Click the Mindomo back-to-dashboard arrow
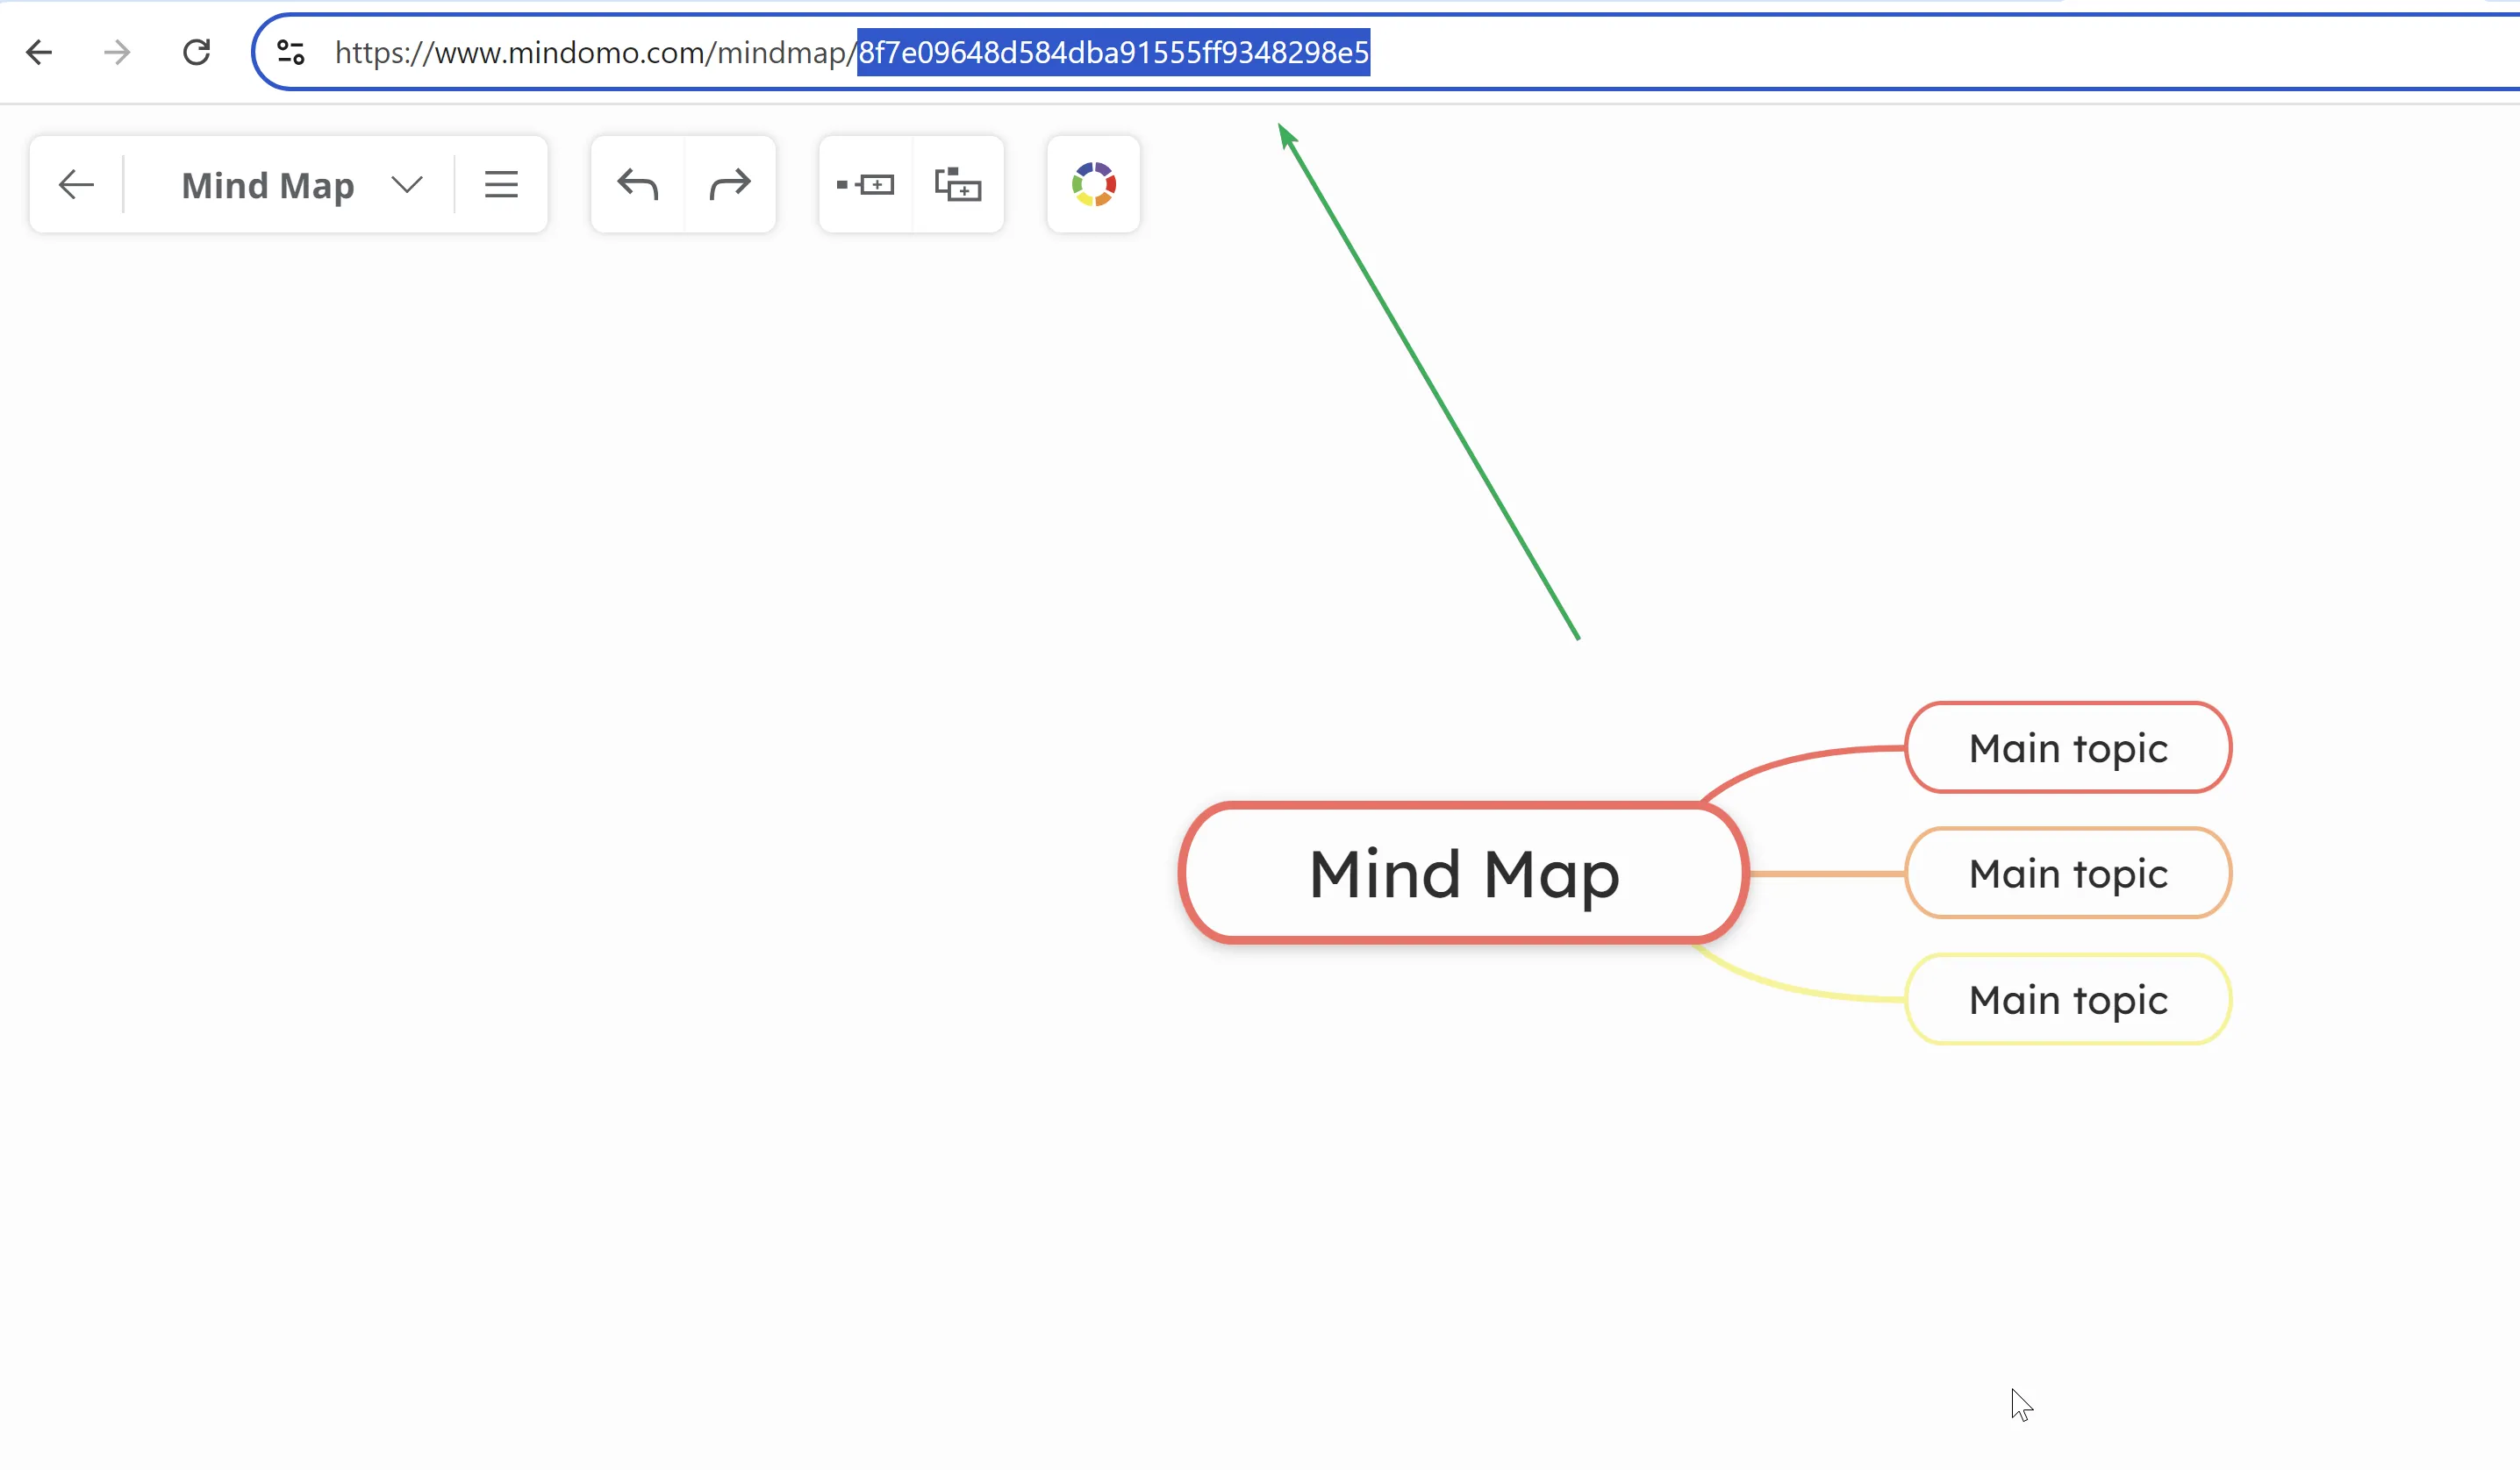Image resolution: width=2520 pixels, height=1470 pixels. (x=76, y=185)
